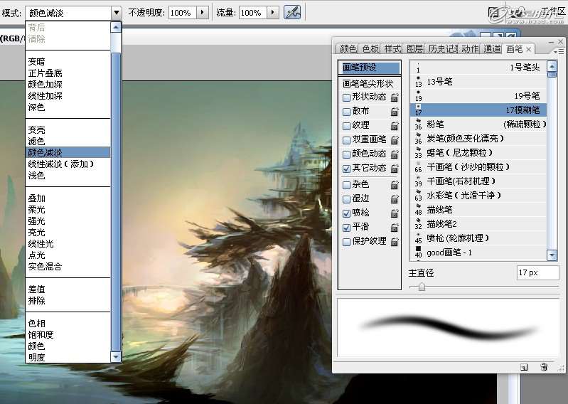The height and width of the screenshot is (404, 568).
Task: Click lock icon beside 保护纹理
Action: click(x=395, y=242)
